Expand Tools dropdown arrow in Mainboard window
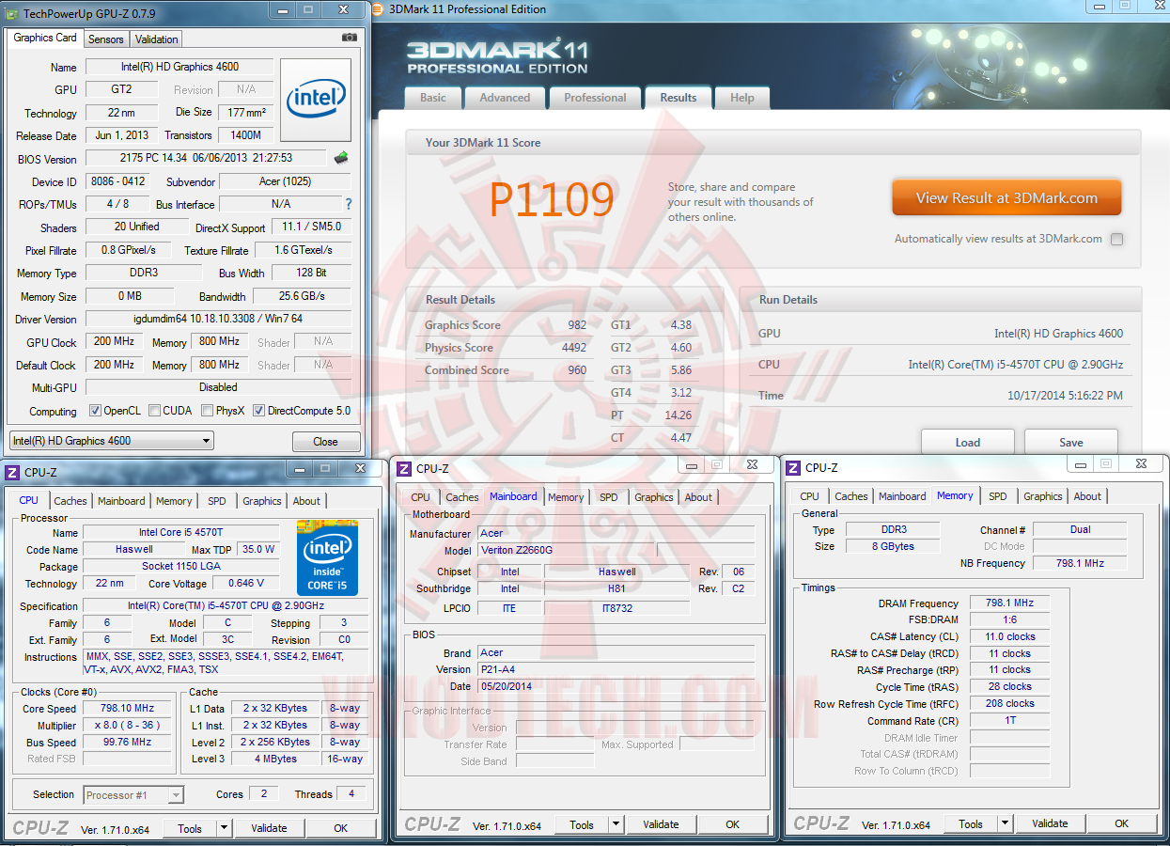 [x=616, y=824]
